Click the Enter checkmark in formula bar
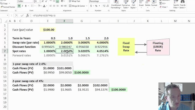 pos(22,15)
